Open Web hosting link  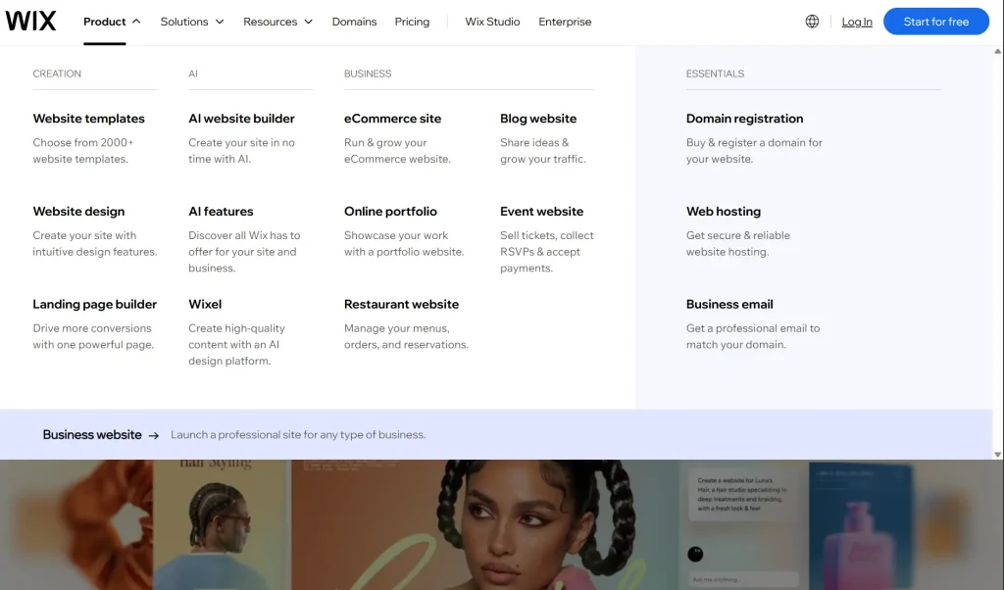(724, 211)
